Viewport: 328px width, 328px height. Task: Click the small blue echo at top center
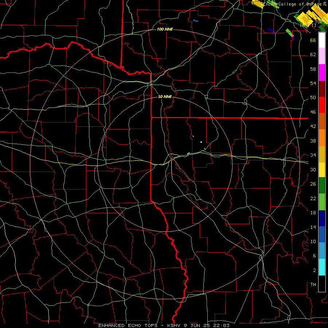[x=196, y=21]
